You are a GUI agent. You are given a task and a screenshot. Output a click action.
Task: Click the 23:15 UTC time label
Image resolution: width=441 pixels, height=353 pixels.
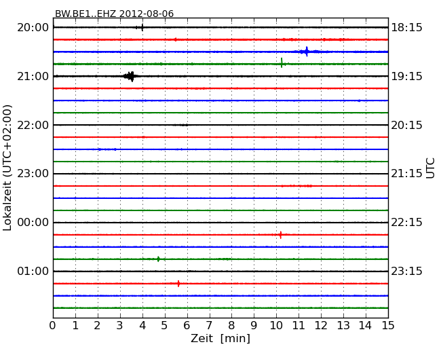[406, 271]
